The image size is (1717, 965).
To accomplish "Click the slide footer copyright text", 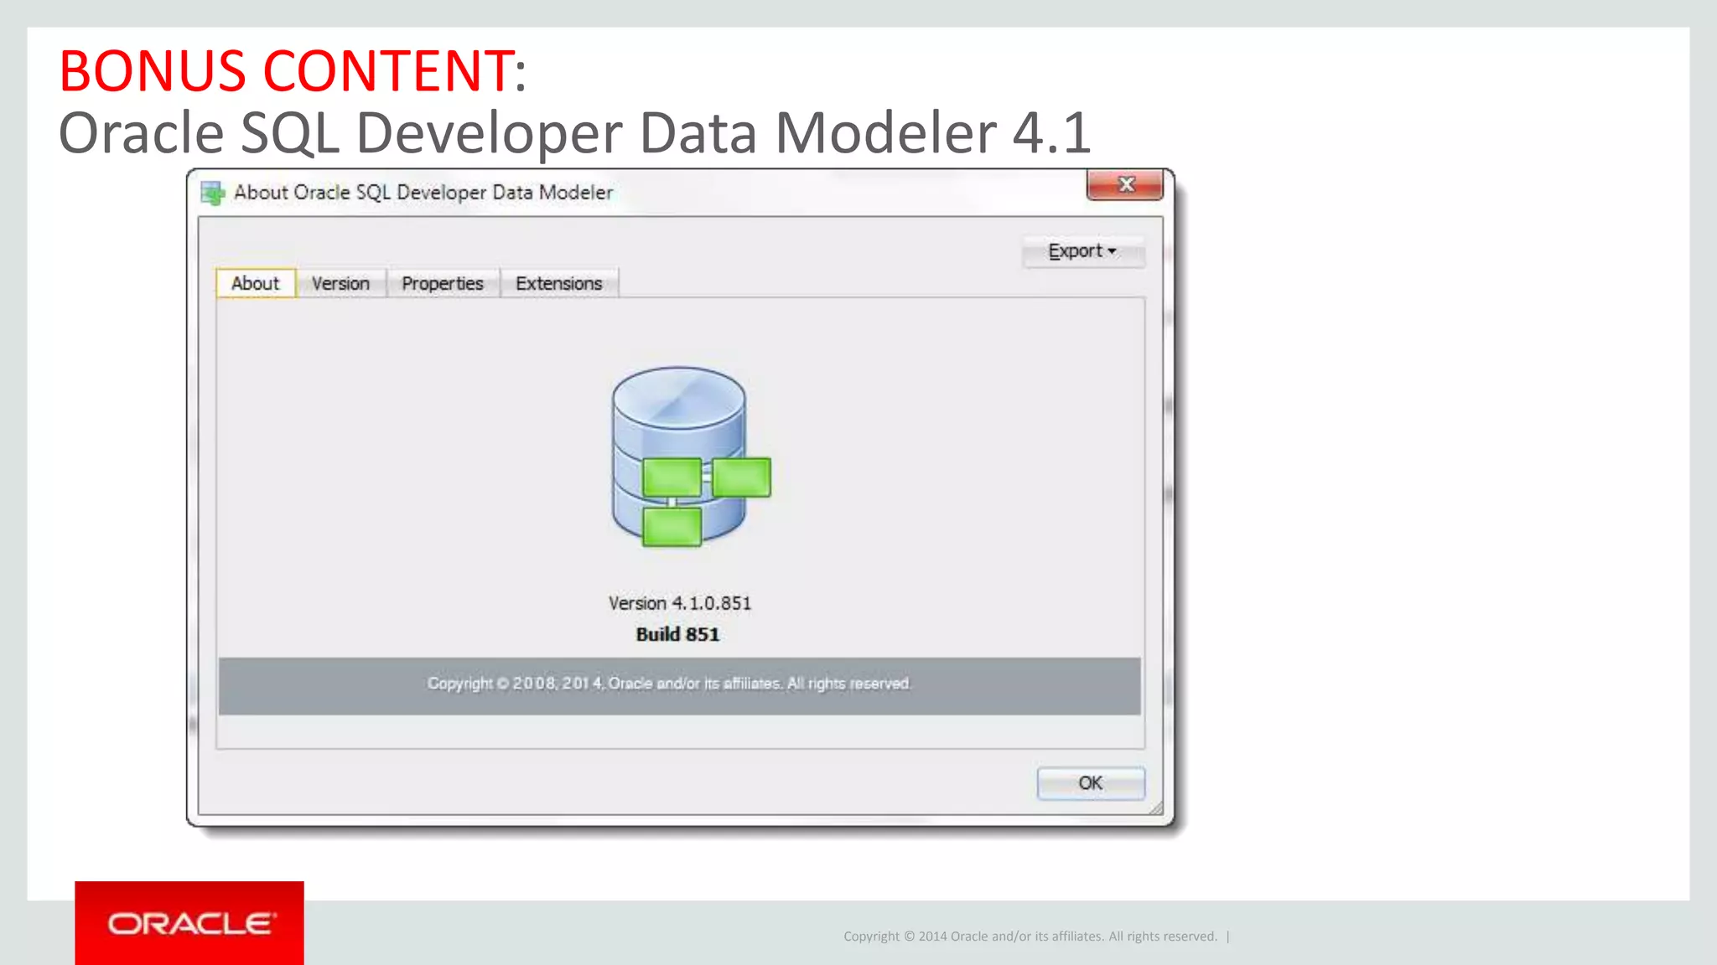I will (x=1030, y=937).
